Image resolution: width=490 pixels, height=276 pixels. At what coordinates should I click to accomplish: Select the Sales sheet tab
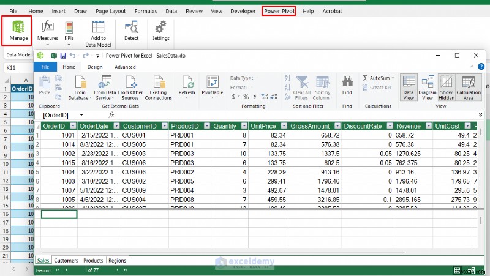43,260
